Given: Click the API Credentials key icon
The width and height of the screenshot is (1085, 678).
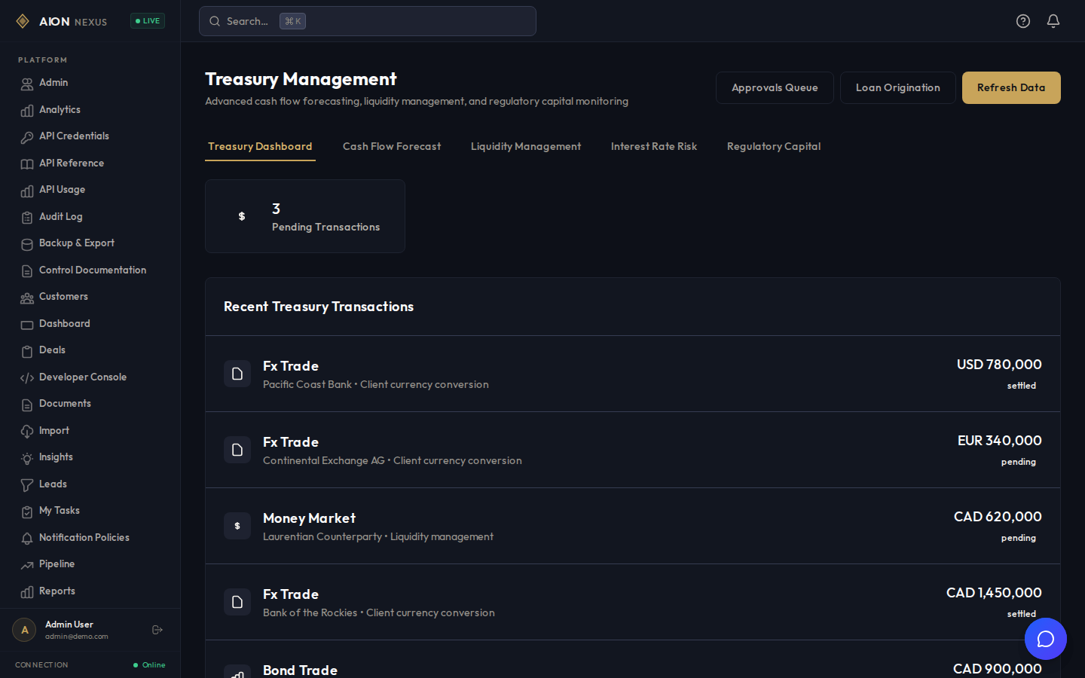Looking at the screenshot, I should [27, 137].
